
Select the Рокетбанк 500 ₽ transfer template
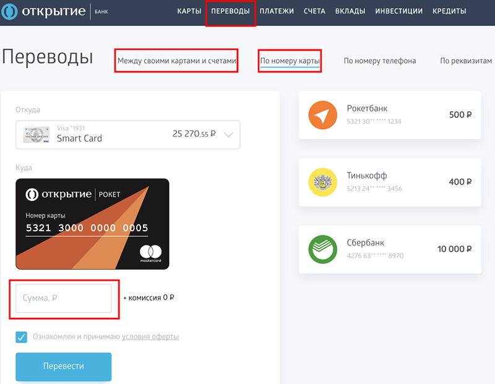390,115
